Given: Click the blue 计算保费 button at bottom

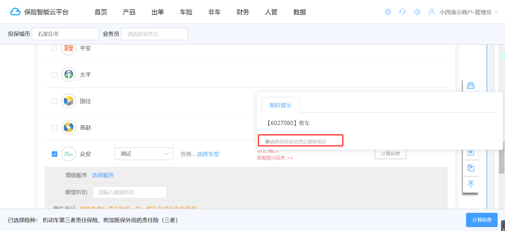Looking at the screenshot, I should tap(482, 220).
